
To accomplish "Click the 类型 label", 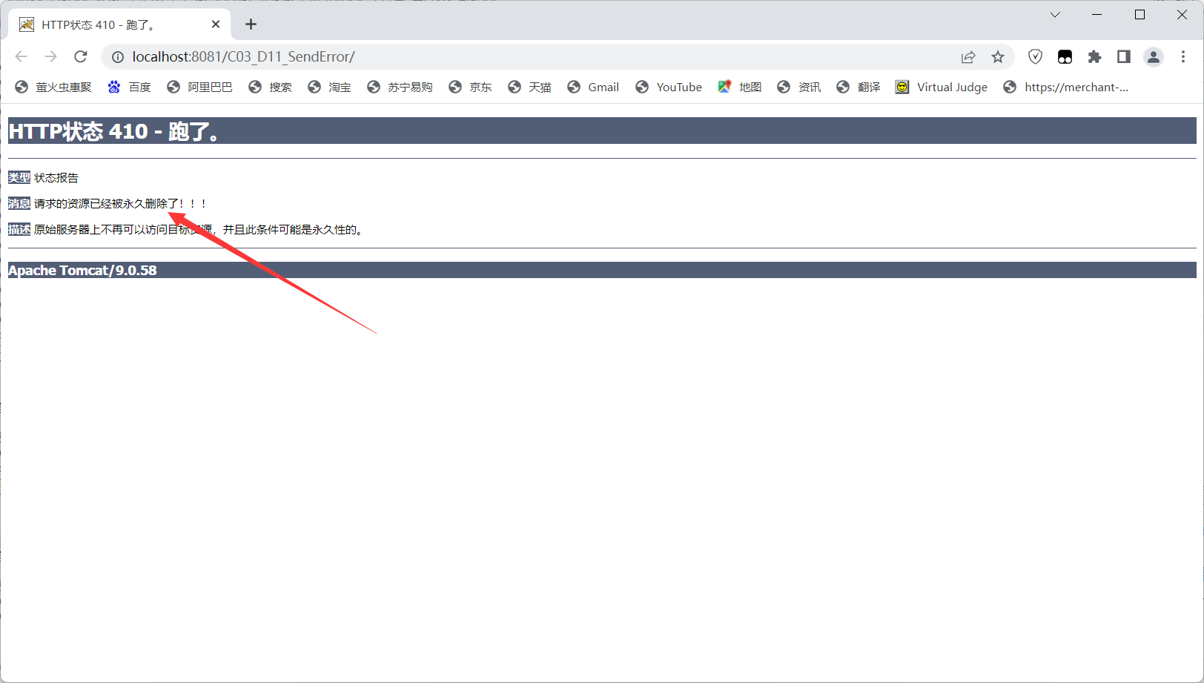I will click(x=19, y=178).
